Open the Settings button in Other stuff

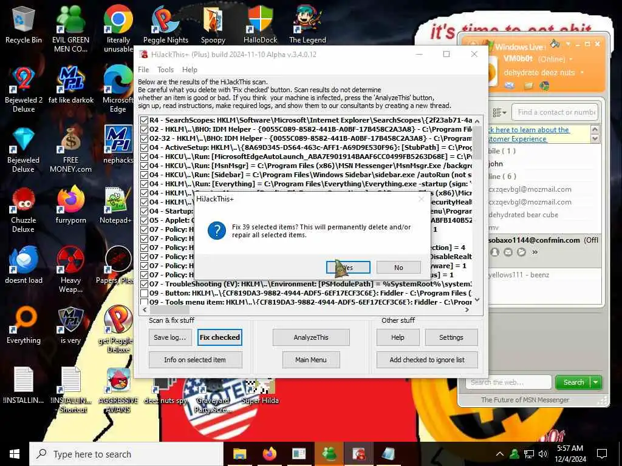(x=451, y=337)
